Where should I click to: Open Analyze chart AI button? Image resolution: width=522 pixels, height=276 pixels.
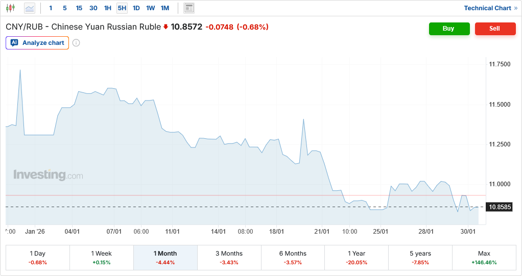pos(37,43)
